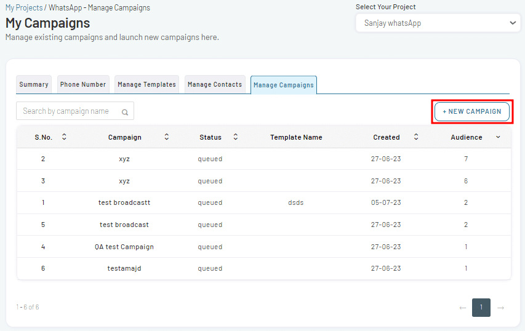
Task: Sort by Status column arrows
Action: coord(236,137)
